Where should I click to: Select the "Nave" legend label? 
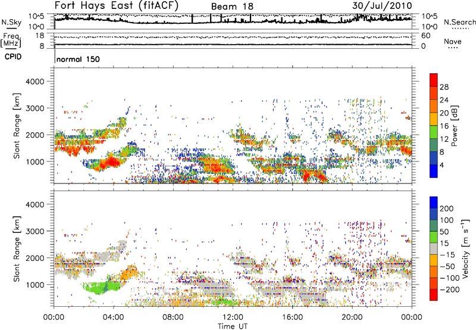(x=453, y=41)
